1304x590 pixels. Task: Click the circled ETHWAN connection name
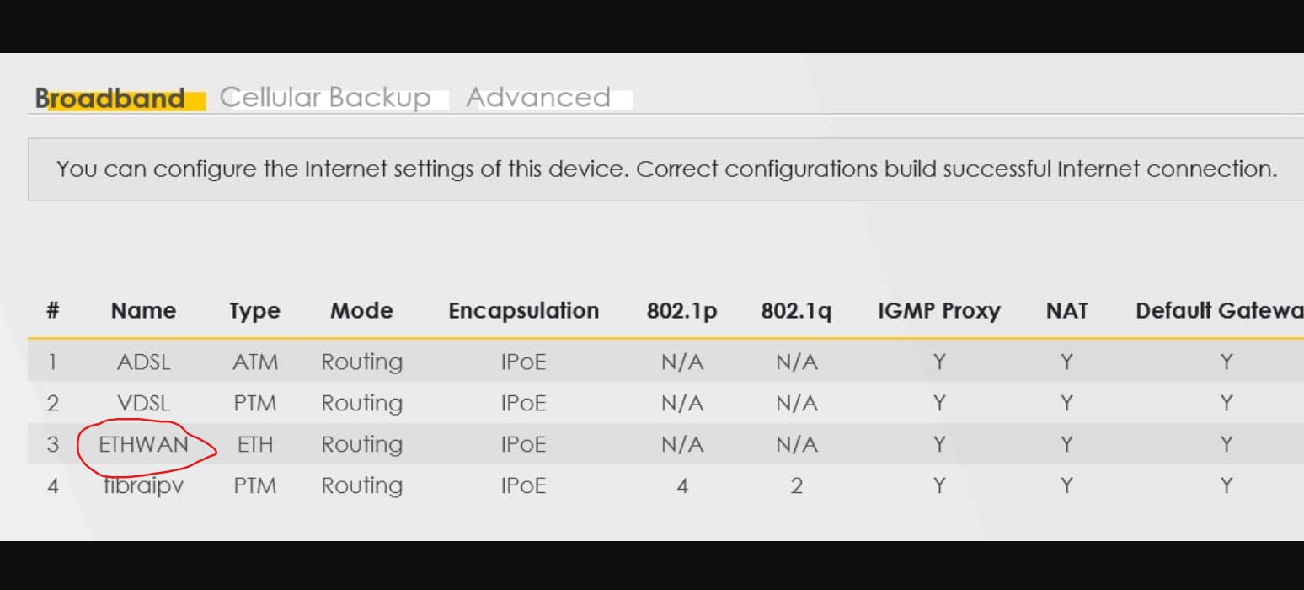(144, 444)
